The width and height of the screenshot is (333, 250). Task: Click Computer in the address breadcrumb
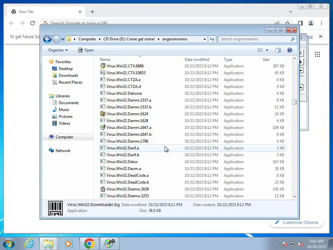click(x=87, y=39)
